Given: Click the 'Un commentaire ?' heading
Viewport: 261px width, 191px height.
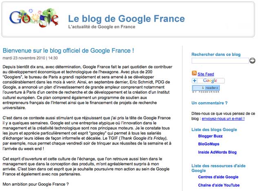Looking at the screenshot, I should 210,103.
